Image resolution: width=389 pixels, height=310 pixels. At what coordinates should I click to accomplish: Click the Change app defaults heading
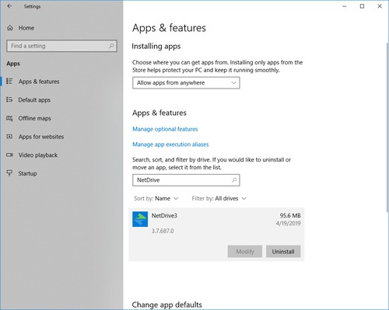tap(167, 305)
